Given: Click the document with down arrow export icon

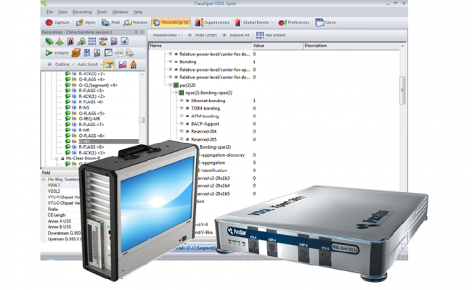Looking at the screenshot, I should tap(97, 53).
